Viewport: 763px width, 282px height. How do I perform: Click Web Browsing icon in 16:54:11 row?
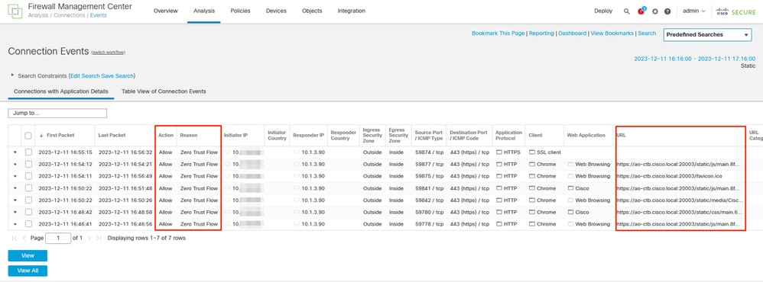(x=570, y=176)
